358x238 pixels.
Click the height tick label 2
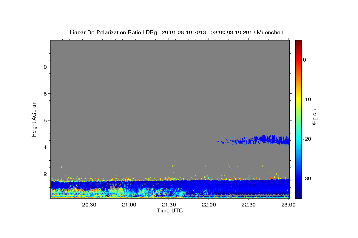click(44, 174)
